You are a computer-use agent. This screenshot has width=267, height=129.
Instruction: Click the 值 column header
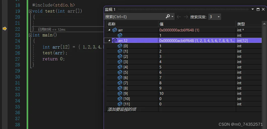[197, 24]
